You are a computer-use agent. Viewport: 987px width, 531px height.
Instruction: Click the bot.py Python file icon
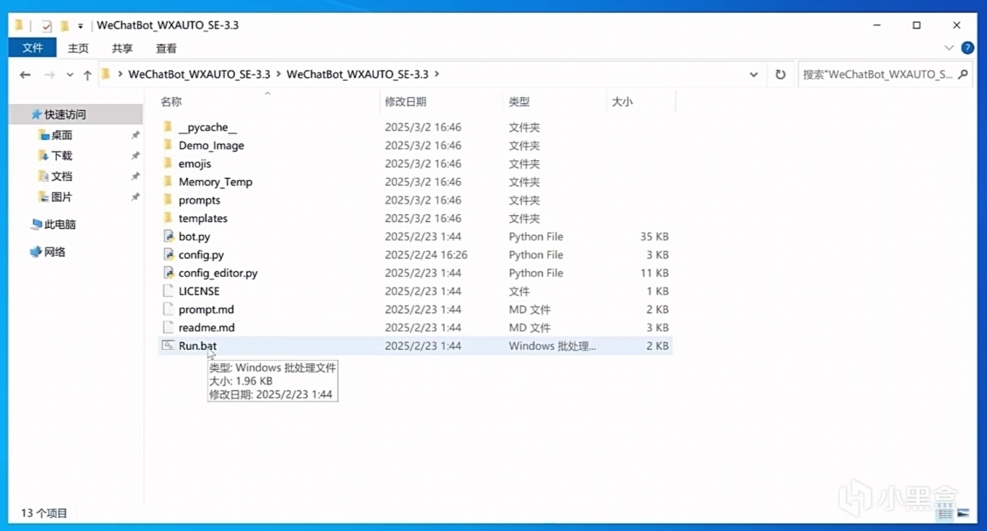point(169,237)
